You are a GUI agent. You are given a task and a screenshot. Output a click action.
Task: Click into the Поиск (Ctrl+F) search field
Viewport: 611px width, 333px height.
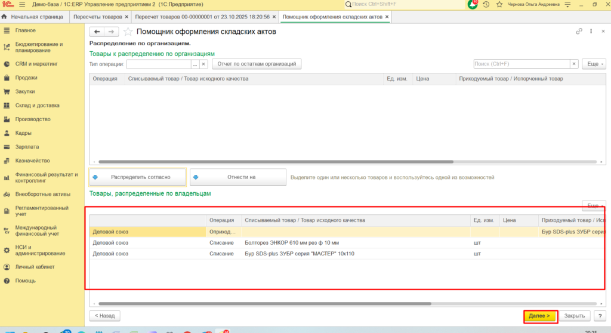521,64
